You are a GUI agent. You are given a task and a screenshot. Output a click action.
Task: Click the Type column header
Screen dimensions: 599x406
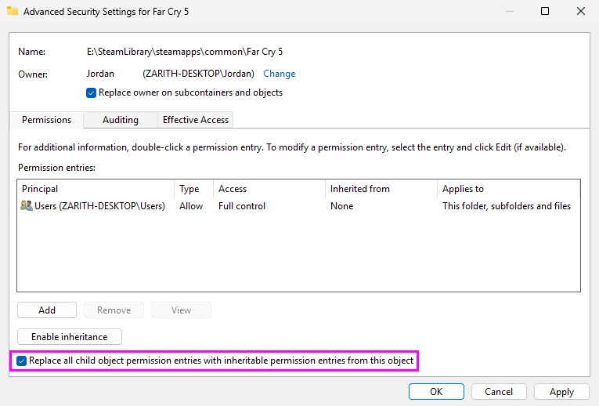[x=194, y=189]
